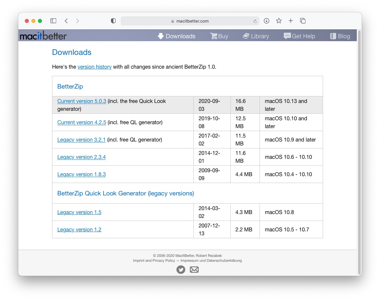Close the window with red button
The width and height of the screenshot is (380, 300).
(27, 21)
